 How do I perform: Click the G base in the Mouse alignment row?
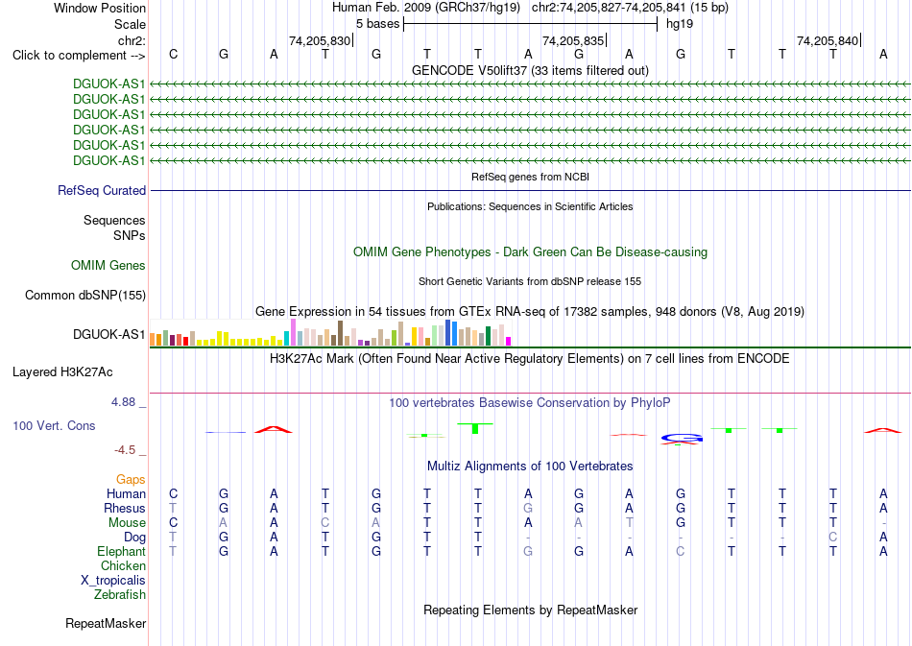point(681,522)
